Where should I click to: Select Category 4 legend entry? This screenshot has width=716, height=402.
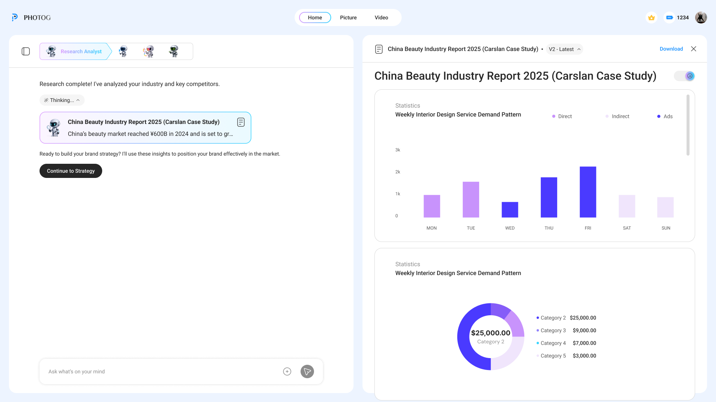coord(566,343)
